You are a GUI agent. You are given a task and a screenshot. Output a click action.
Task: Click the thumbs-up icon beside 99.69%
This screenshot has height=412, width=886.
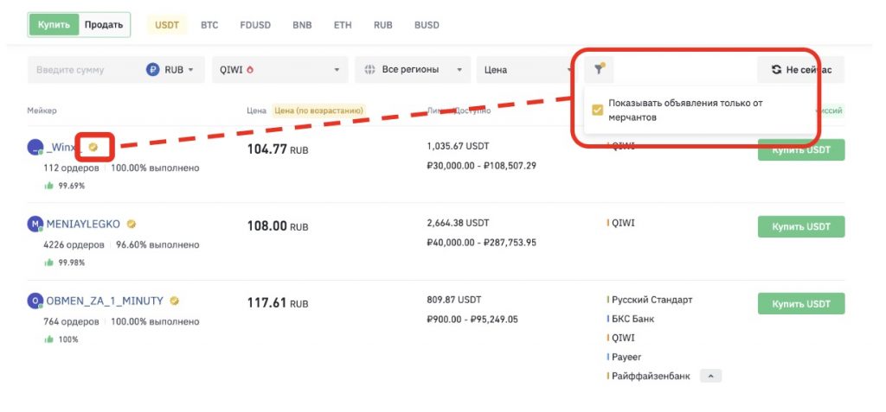pyautogui.click(x=48, y=186)
